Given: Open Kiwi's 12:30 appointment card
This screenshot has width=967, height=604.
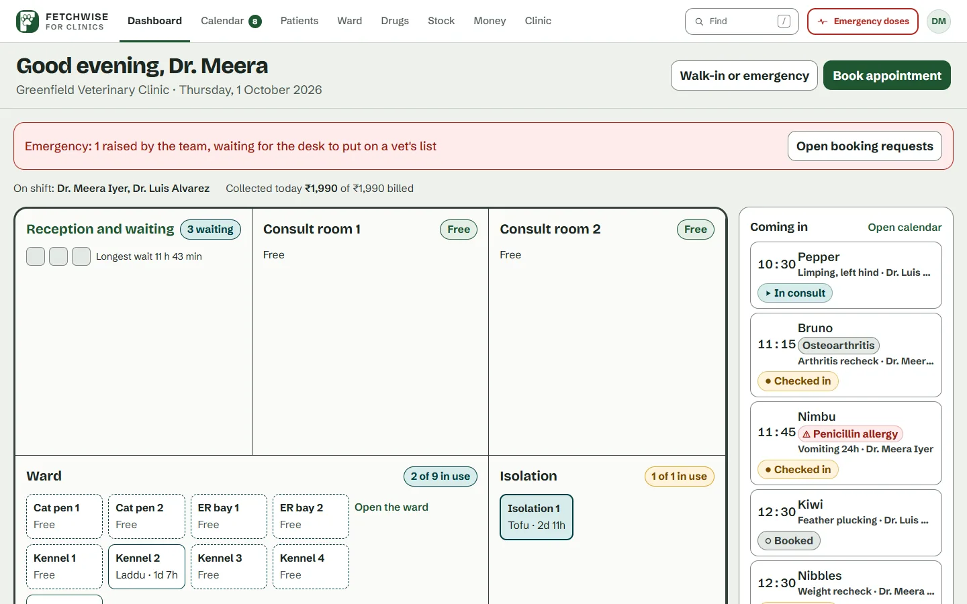Looking at the screenshot, I should (846, 523).
